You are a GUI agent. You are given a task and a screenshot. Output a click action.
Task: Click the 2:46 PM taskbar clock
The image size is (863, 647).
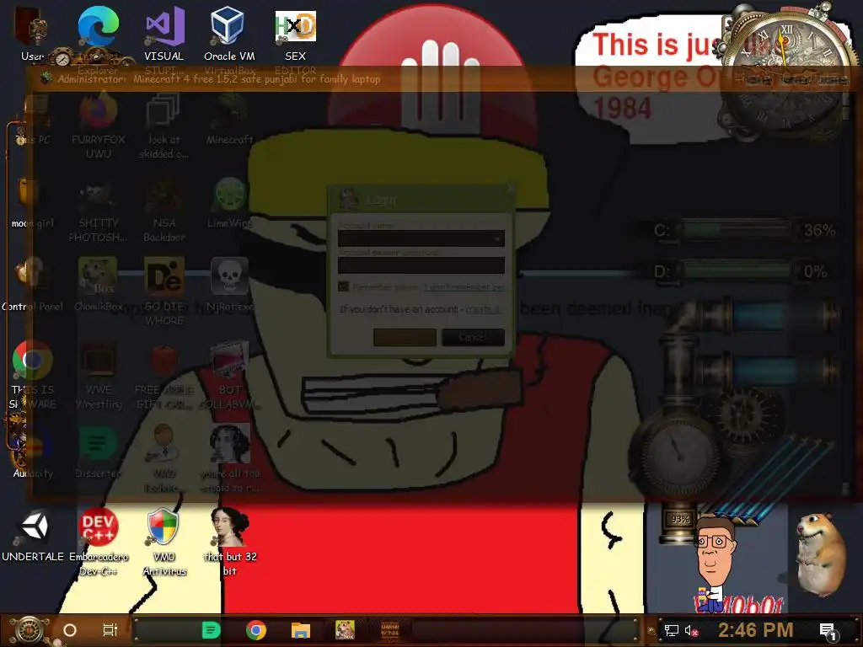(x=756, y=630)
